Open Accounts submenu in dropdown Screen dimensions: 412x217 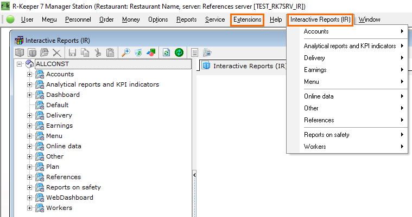click(x=347, y=31)
